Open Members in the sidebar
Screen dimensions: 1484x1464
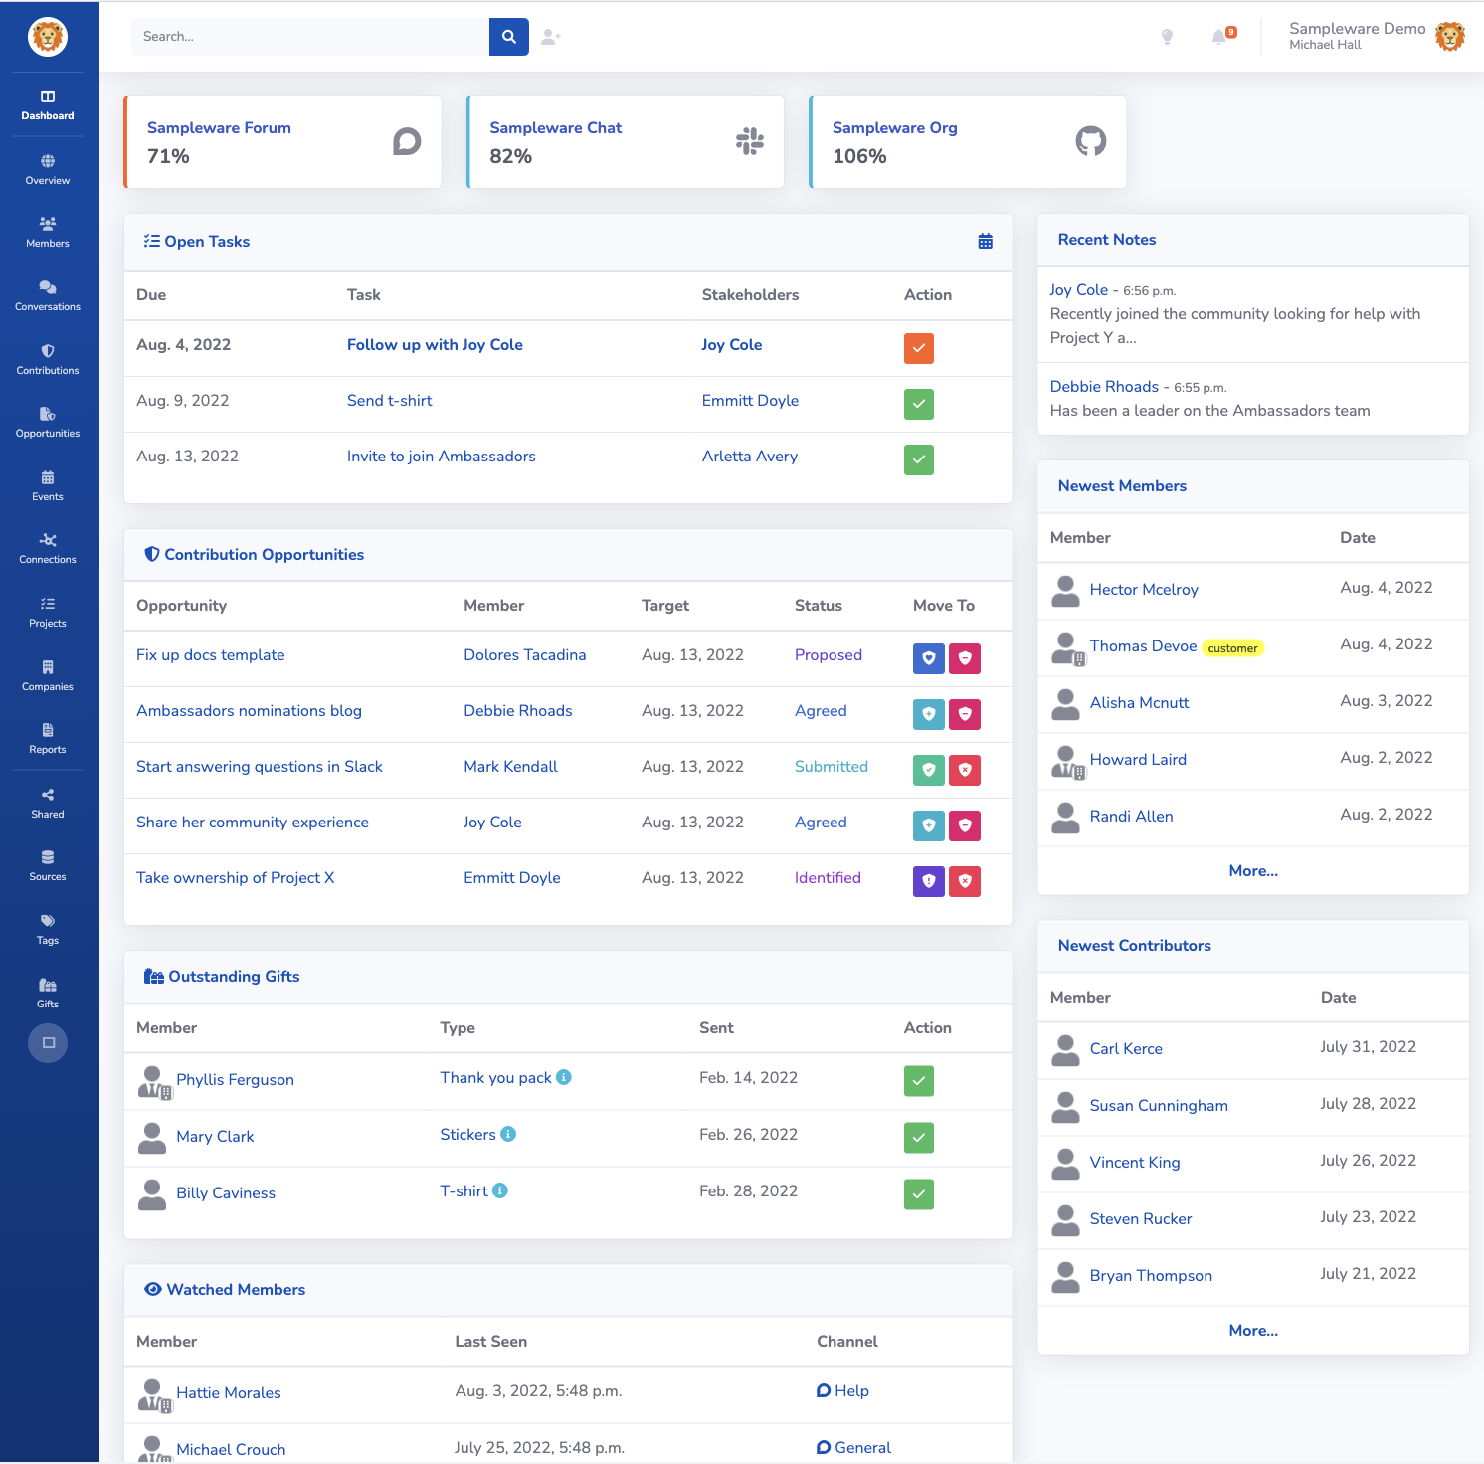[48, 233]
